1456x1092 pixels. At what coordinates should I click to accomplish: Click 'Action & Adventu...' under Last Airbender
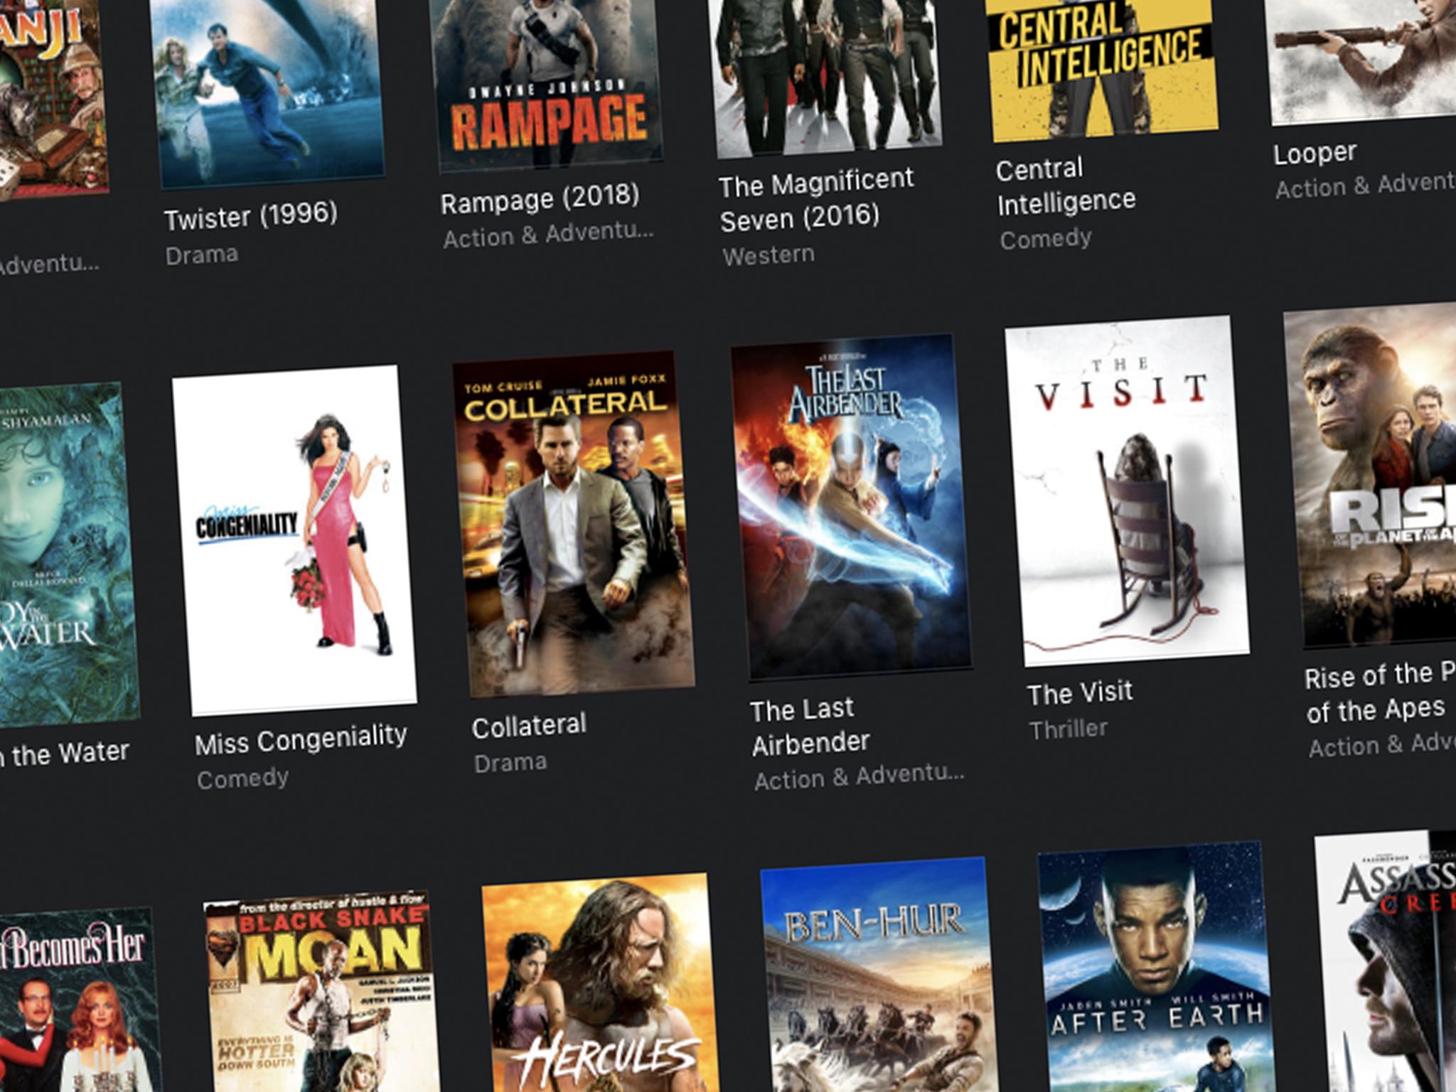(x=860, y=776)
